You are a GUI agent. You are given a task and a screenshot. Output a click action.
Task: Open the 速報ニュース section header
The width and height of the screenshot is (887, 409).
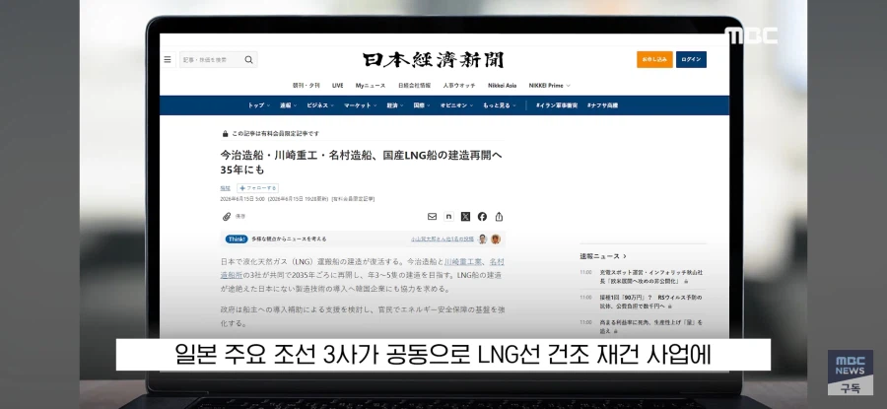[602, 256]
